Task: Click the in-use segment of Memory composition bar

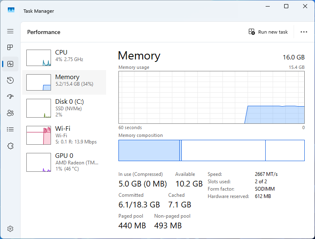Action: click(x=149, y=150)
